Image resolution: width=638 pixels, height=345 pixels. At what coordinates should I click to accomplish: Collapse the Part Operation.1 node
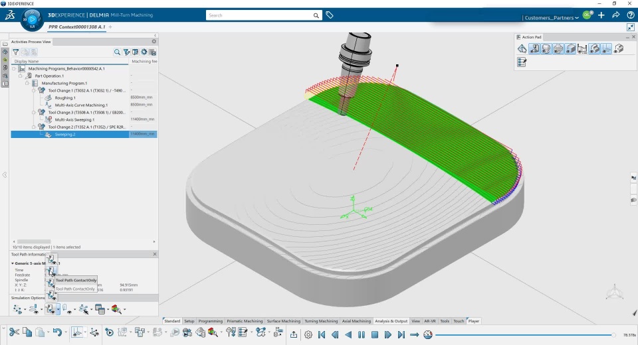[21, 76]
